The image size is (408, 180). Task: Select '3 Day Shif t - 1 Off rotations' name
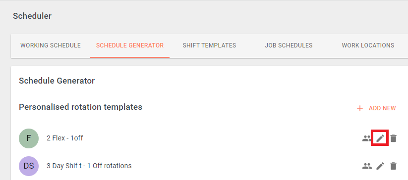pyautogui.click(x=89, y=166)
